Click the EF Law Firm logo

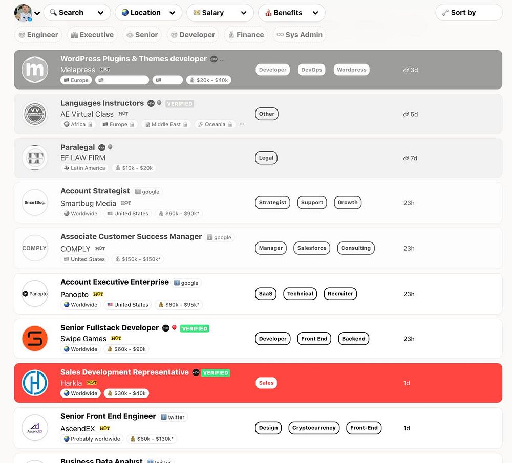tap(35, 158)
